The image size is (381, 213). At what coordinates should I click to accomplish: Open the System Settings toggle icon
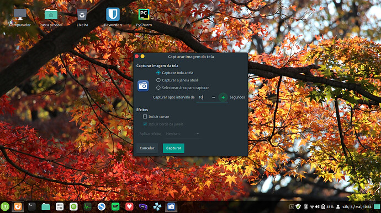point(60,207)
